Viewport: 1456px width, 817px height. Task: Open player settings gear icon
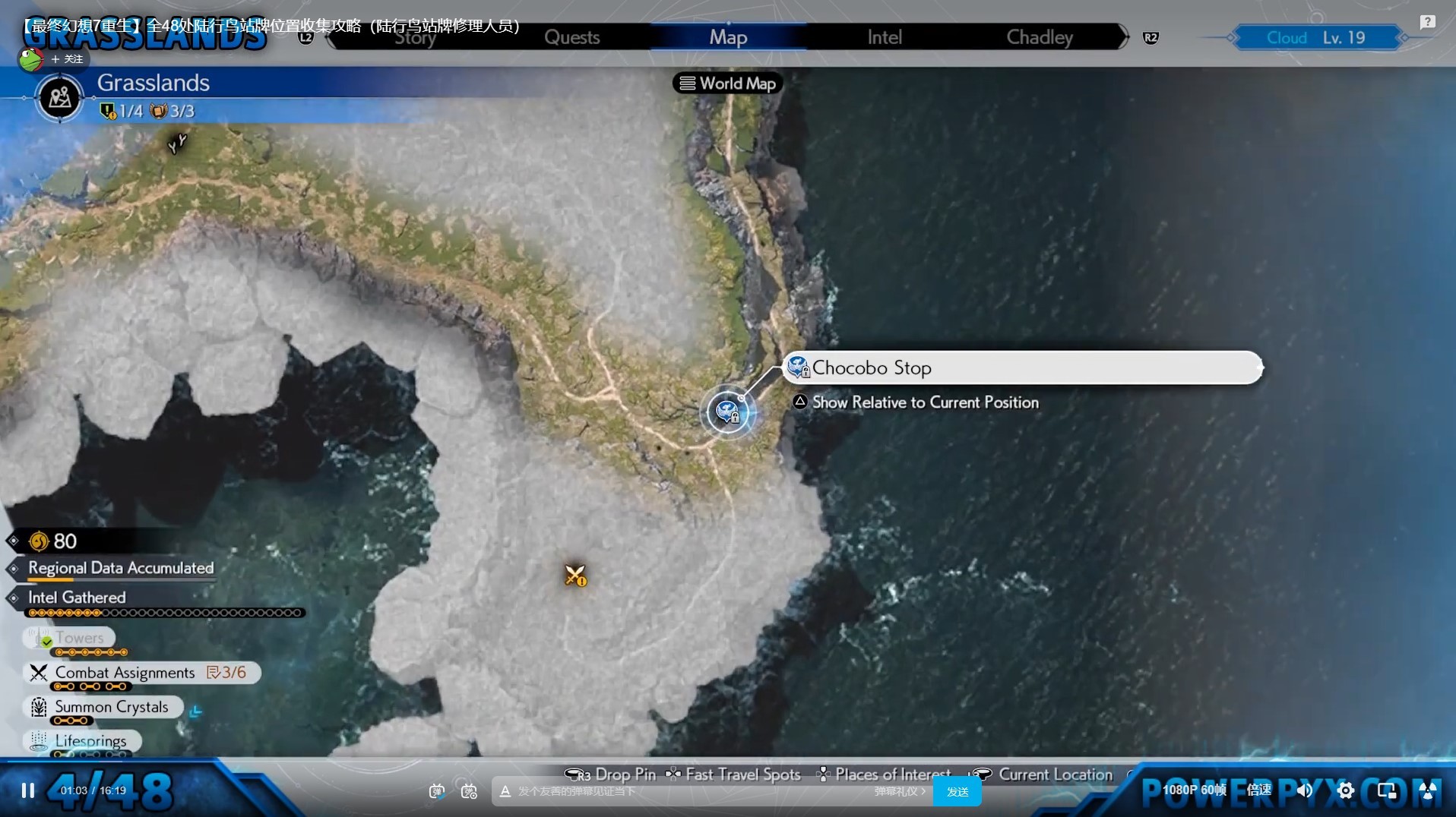[1345, 790]
